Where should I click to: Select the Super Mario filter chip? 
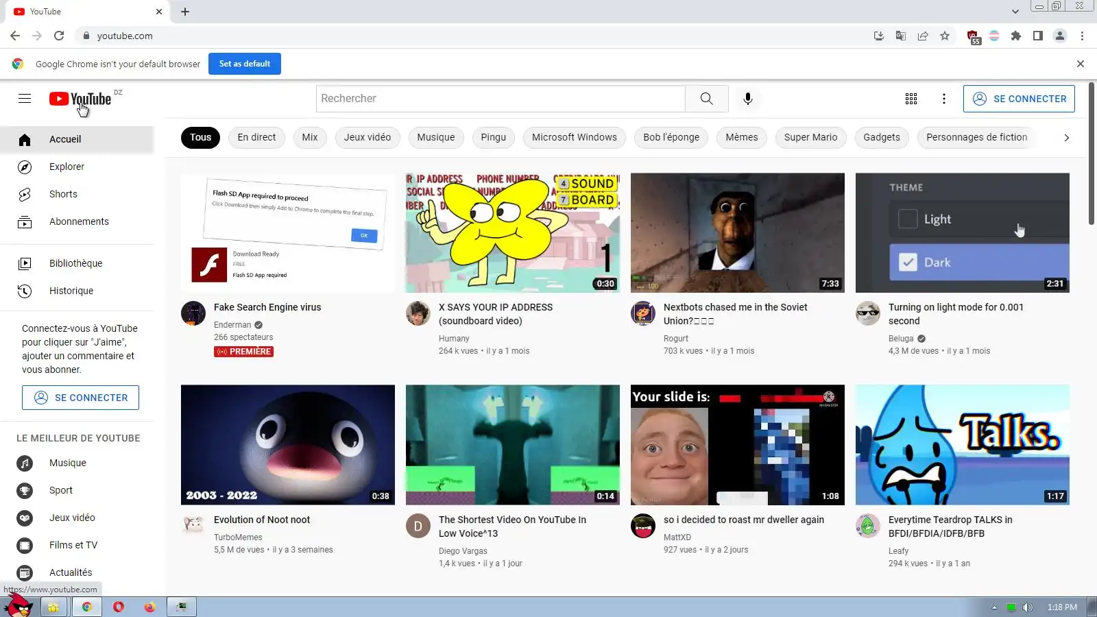(x=810, y=138)
